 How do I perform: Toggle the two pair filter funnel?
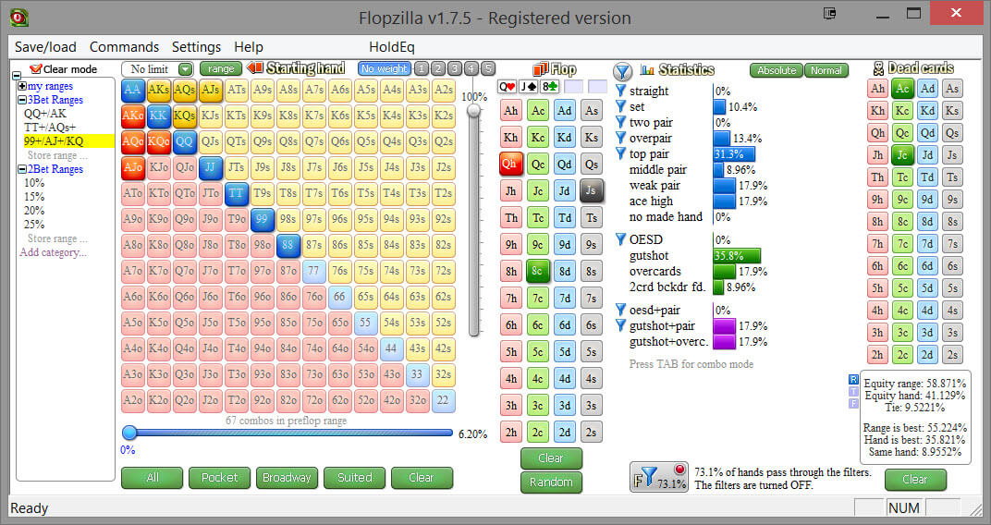[x=620, y=123]
